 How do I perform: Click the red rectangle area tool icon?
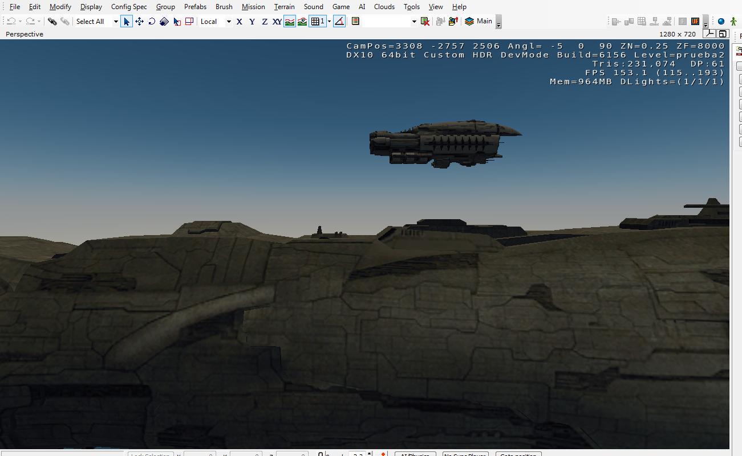point(189,22)
